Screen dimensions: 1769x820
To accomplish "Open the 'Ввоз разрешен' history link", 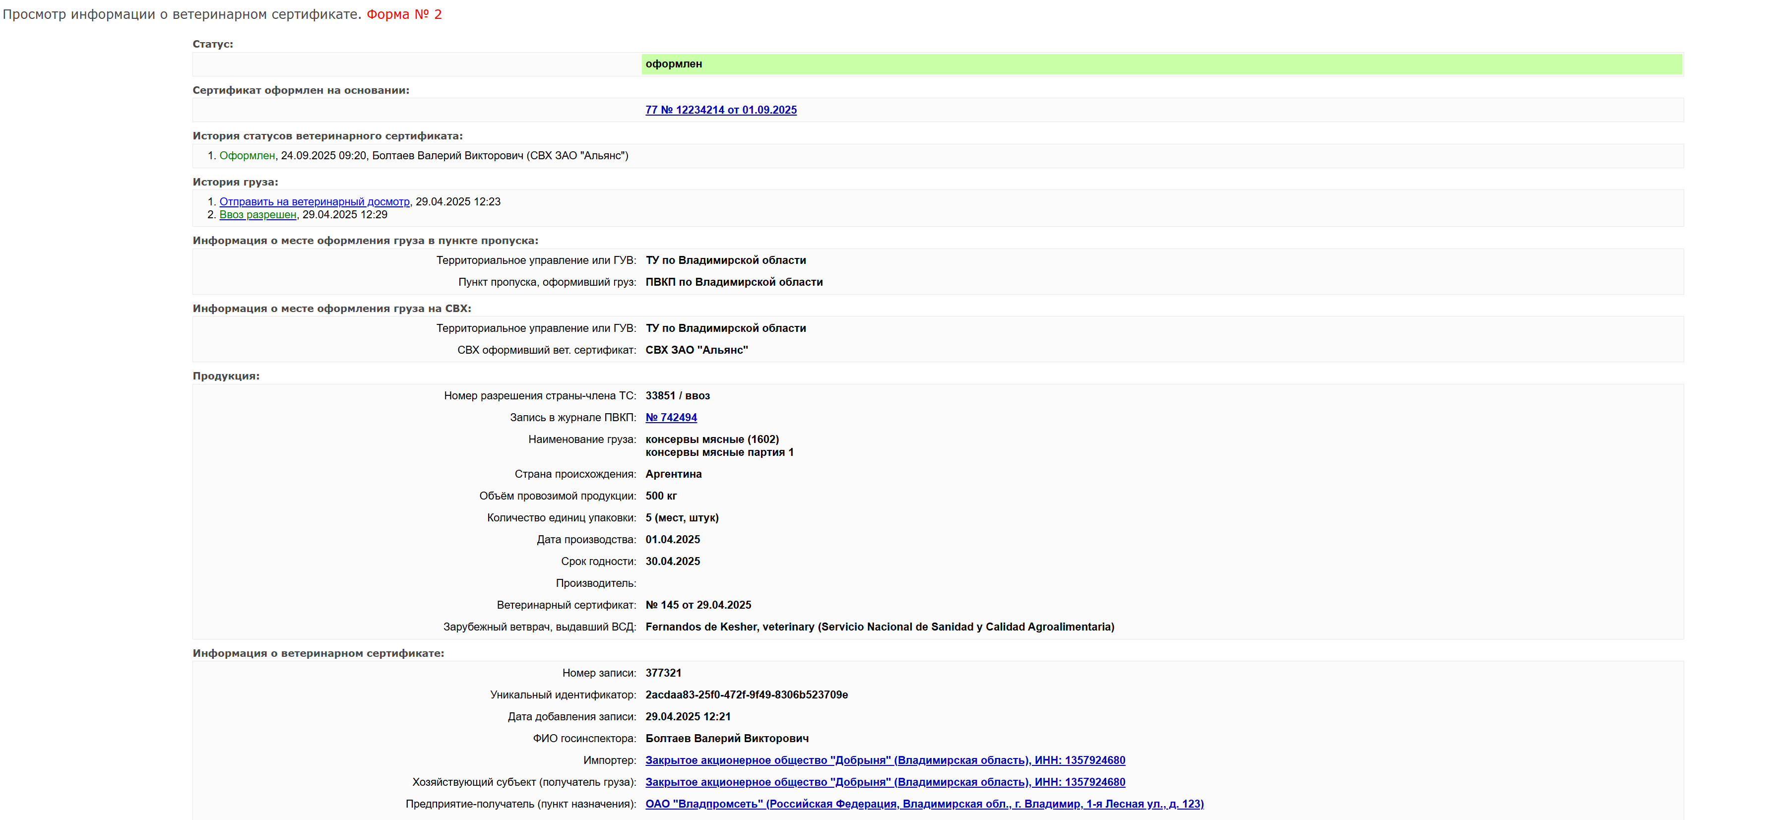I will [257, 214].
